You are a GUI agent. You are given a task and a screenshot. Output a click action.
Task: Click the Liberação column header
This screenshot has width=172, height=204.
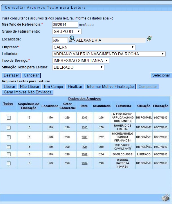click(161, 106)
